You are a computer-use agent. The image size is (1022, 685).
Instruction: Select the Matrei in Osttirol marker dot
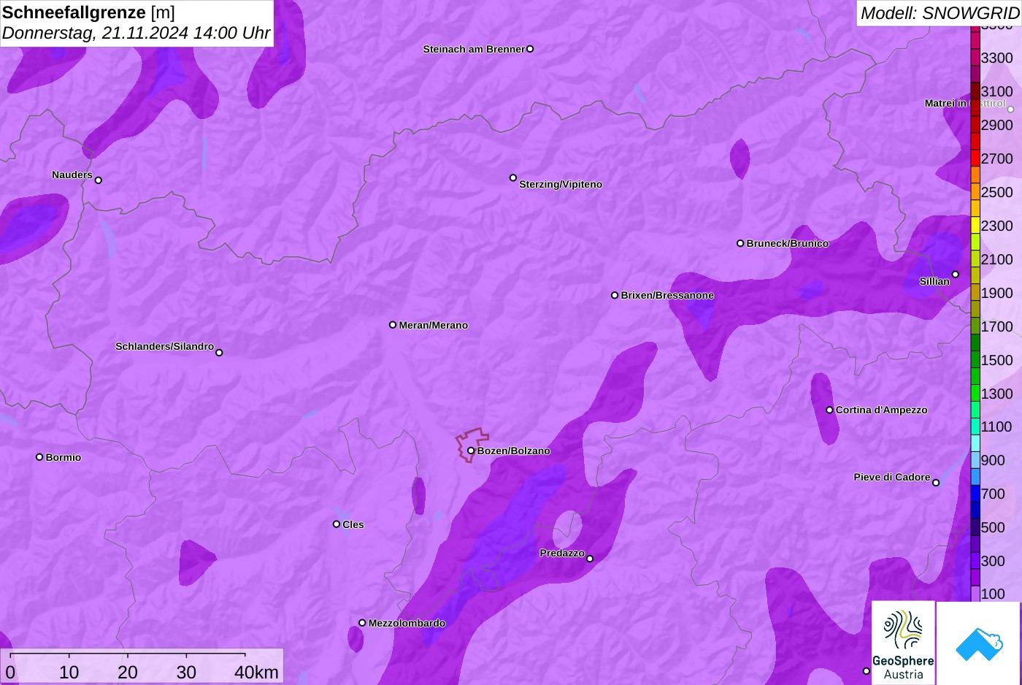tap(1011, 110)
